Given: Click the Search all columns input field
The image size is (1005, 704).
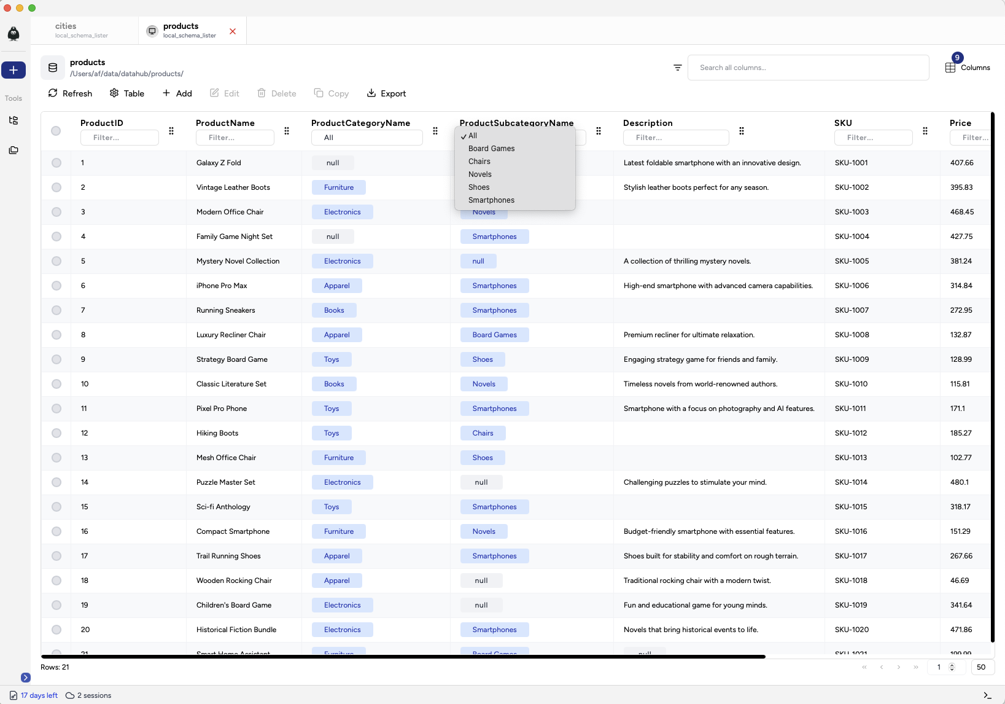Looking at the screenshot, I should (808, 68).
